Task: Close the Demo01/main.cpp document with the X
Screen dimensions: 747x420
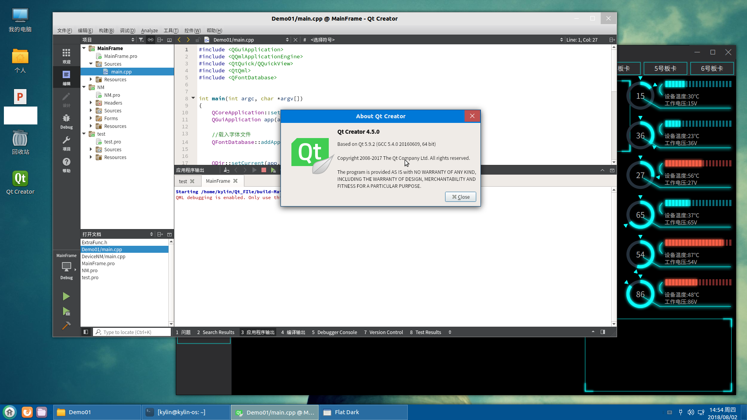Action: (295, 40)
